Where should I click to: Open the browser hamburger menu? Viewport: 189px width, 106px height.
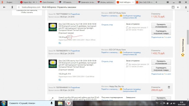[x=167, y=2]
